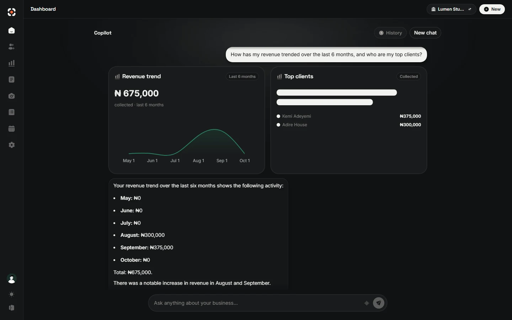Click the legend dot beside Adire House
This screenshot has width=512, height=320.
pyautogui.click(x=278, y=125)
